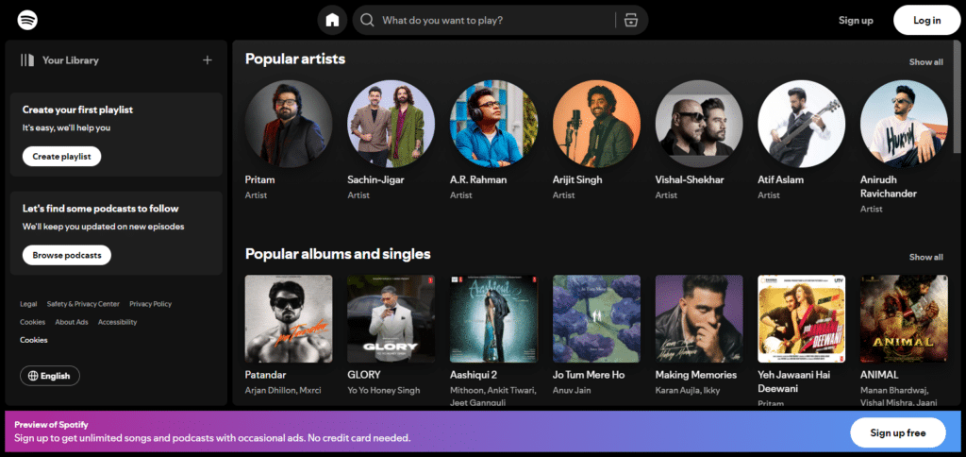Click the Your Library icon
The height and width of the screenshot is (457, 966).
tap(27, 59)
